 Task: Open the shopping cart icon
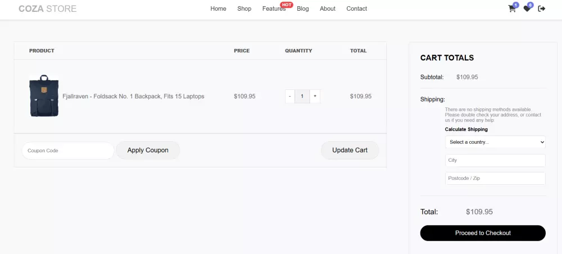pos(512,8)
